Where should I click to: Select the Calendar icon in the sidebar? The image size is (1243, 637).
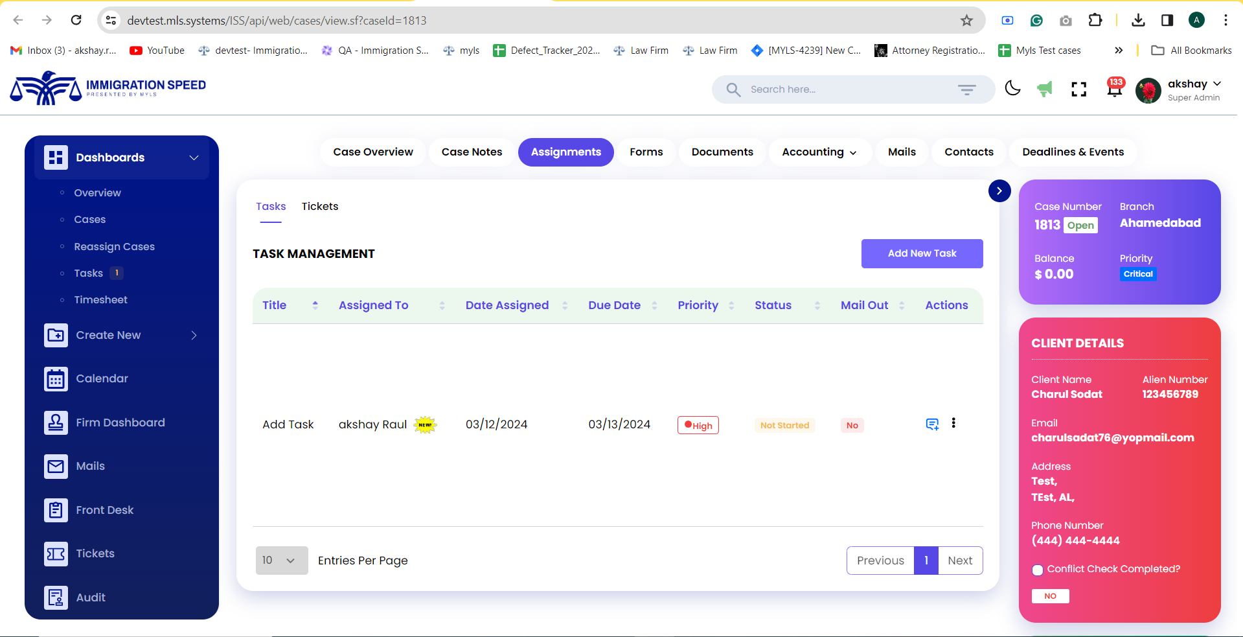[56, 378]
